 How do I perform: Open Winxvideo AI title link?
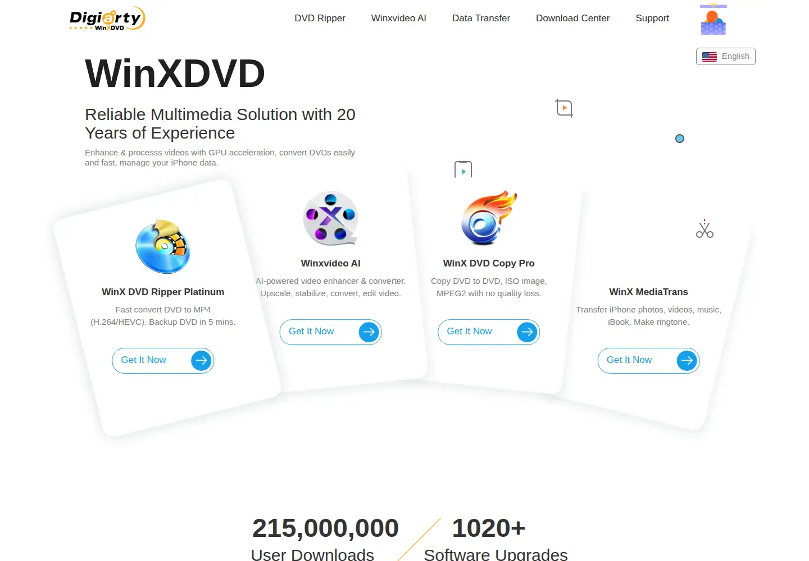331,263
